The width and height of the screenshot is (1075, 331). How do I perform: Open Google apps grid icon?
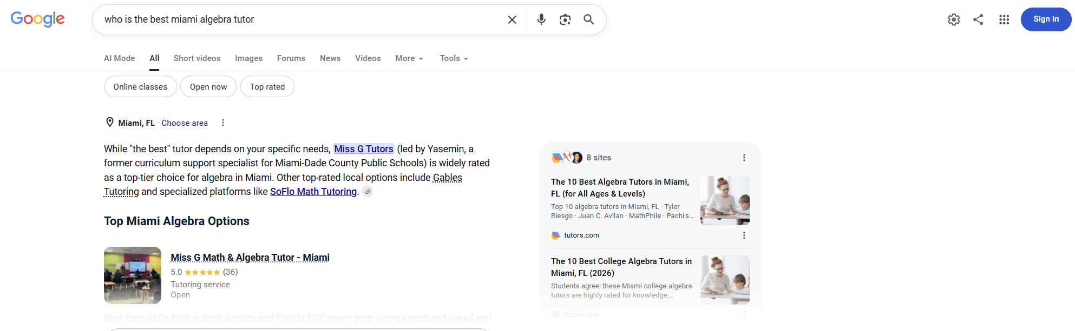[x=1004, y=19]
